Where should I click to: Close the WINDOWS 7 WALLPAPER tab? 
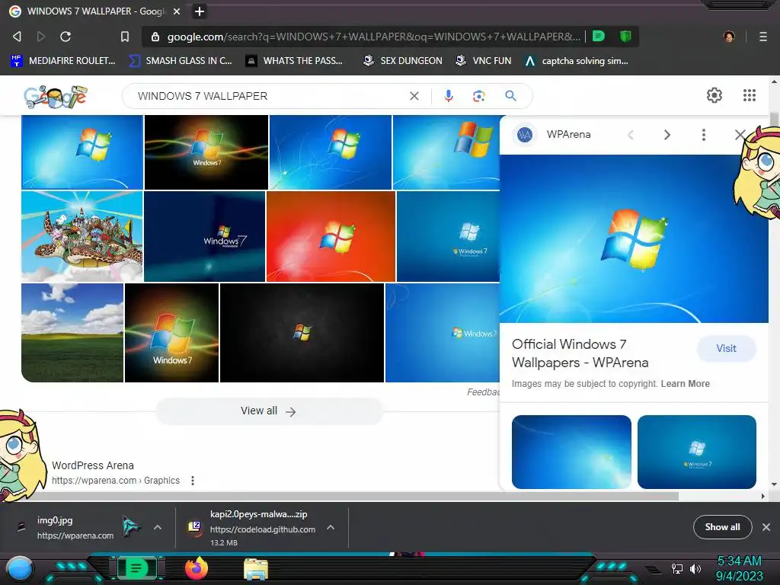pyautogui.click(x=177, y=11)
